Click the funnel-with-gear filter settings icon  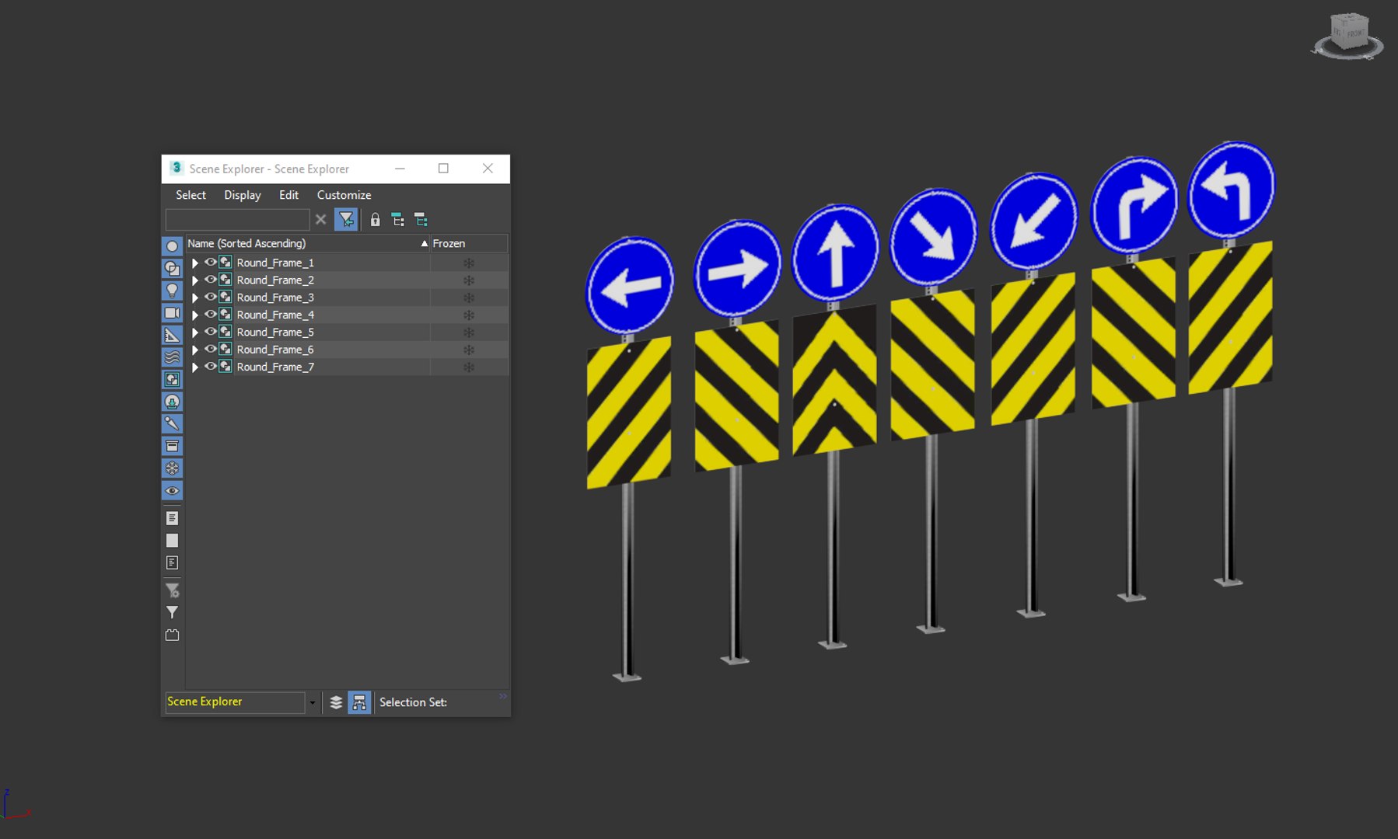172,590
